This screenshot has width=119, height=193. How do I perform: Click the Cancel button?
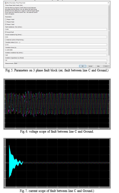click(x=90, y=66)
